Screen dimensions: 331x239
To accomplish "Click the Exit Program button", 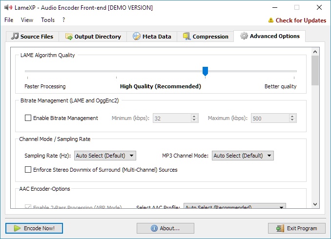I will pyautogui.click(x=297, y=228).
